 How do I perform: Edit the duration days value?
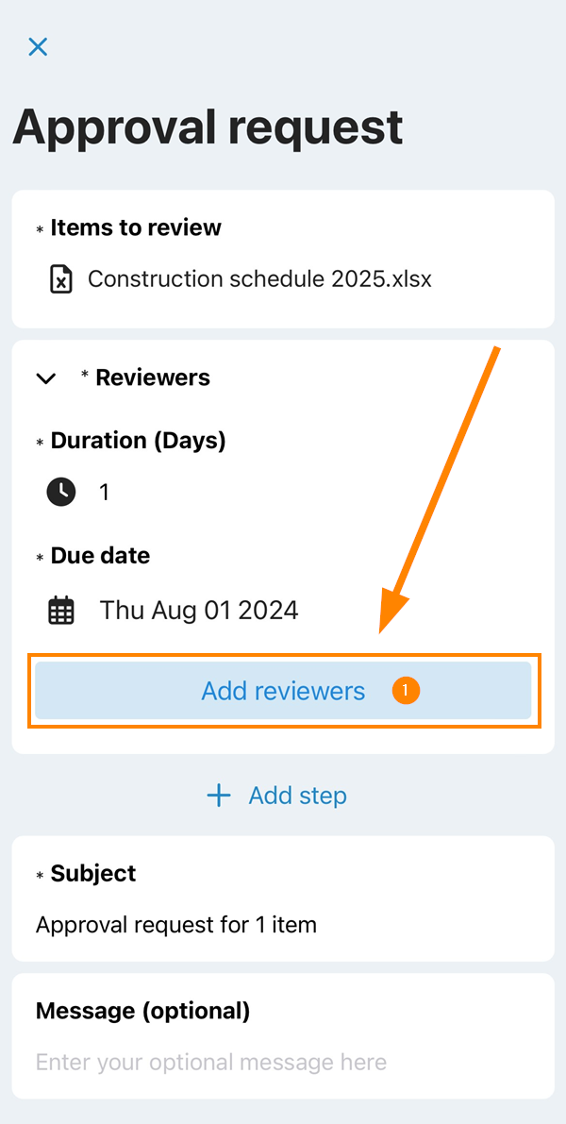click(105, 492)
